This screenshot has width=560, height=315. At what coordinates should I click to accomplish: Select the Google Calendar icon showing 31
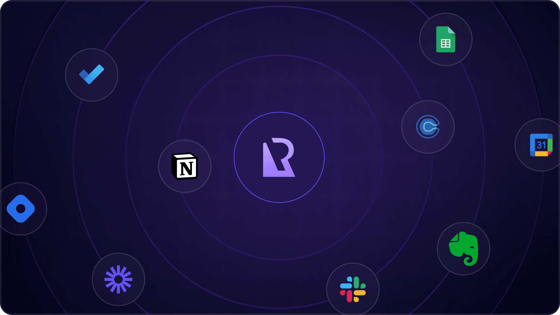pyautogui.click(x=541, y=145)
